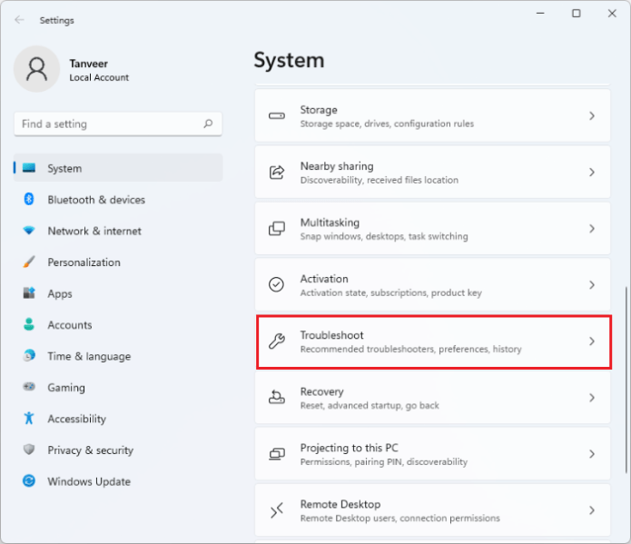Click the Troubleshoot wrench icon

[277, 341]
